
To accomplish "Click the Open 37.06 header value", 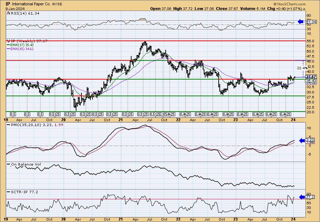I will (x=161, y=9).
